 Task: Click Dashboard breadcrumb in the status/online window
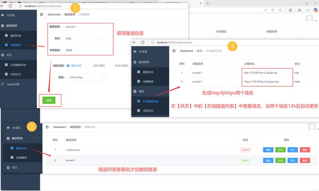point(186,51)
